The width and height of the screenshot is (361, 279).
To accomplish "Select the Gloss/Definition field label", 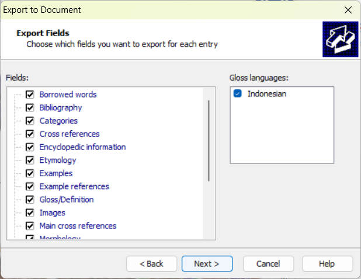I will (x=67, y=200).
